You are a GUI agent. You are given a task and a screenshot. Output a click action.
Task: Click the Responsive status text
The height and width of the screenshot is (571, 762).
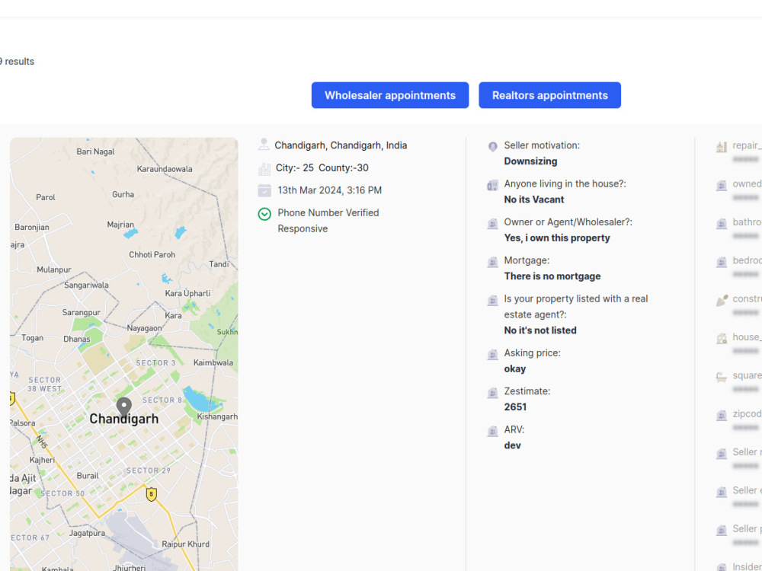point(303,228)
